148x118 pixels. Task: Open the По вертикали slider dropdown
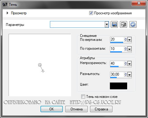coord(129,40)
